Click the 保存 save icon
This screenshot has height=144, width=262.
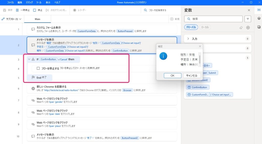coord(5,10)
